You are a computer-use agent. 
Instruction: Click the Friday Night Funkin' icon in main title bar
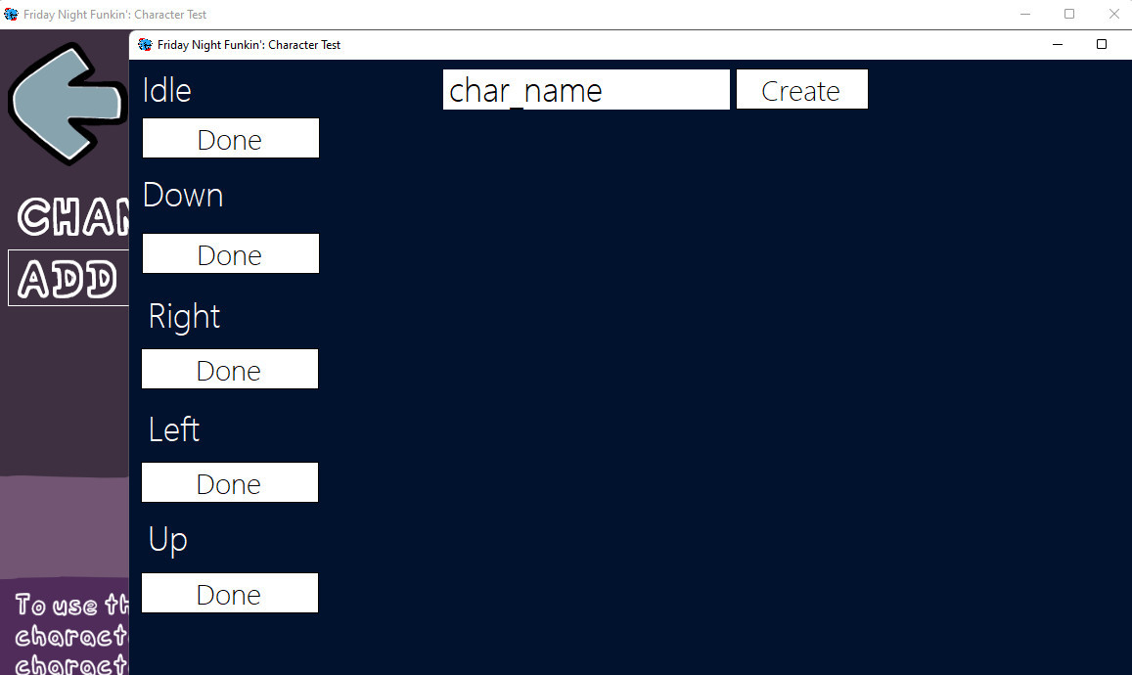pos(11,15)
